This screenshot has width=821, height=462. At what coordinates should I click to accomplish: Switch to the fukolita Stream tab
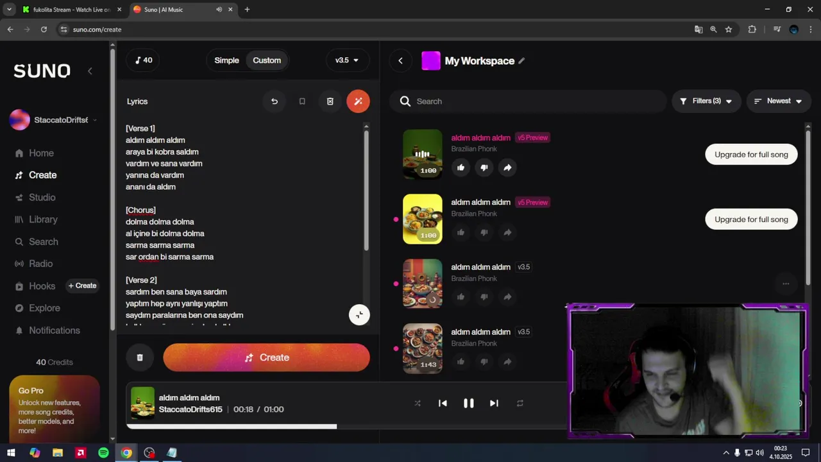click(x=71, y=10)
